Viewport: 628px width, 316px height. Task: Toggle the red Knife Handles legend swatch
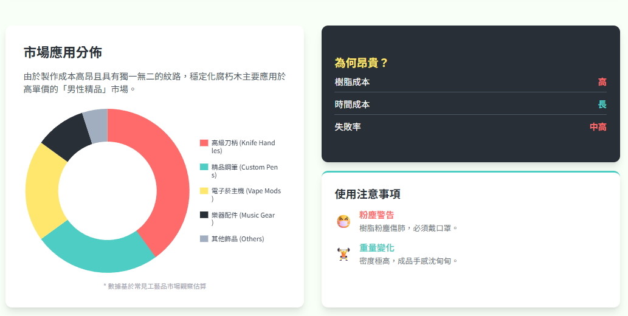point(204,143)
